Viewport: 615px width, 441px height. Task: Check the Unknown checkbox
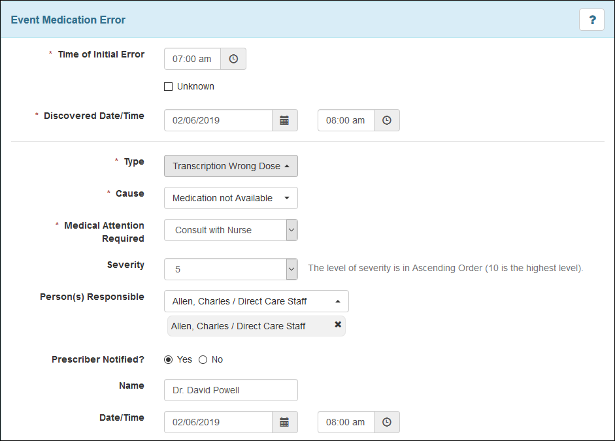pos(168,86)
